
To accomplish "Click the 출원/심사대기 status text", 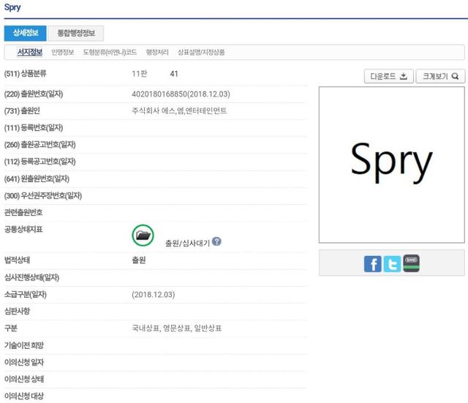I will tap(187, 243).
